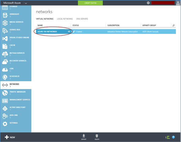Click the Microsoft Azure logo text
181x142 pixels.
coord(12,3)
